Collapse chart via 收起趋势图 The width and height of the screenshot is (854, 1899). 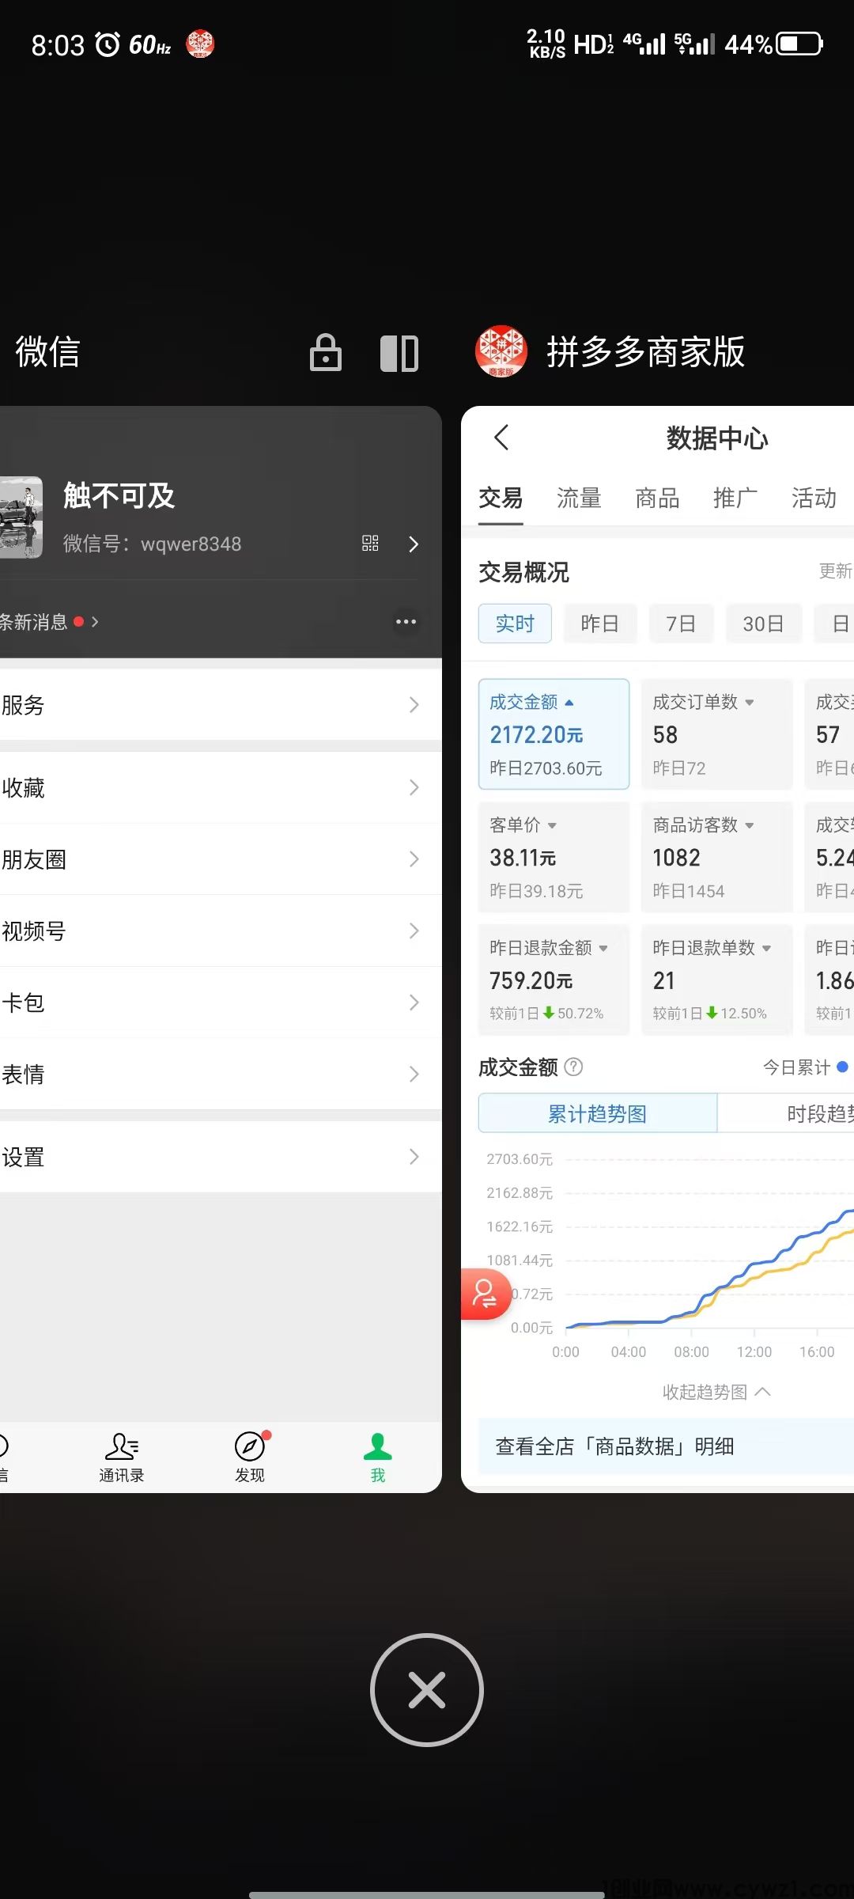716,1392
